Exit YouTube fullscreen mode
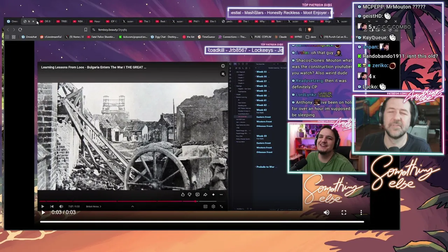 coord(221,206)
